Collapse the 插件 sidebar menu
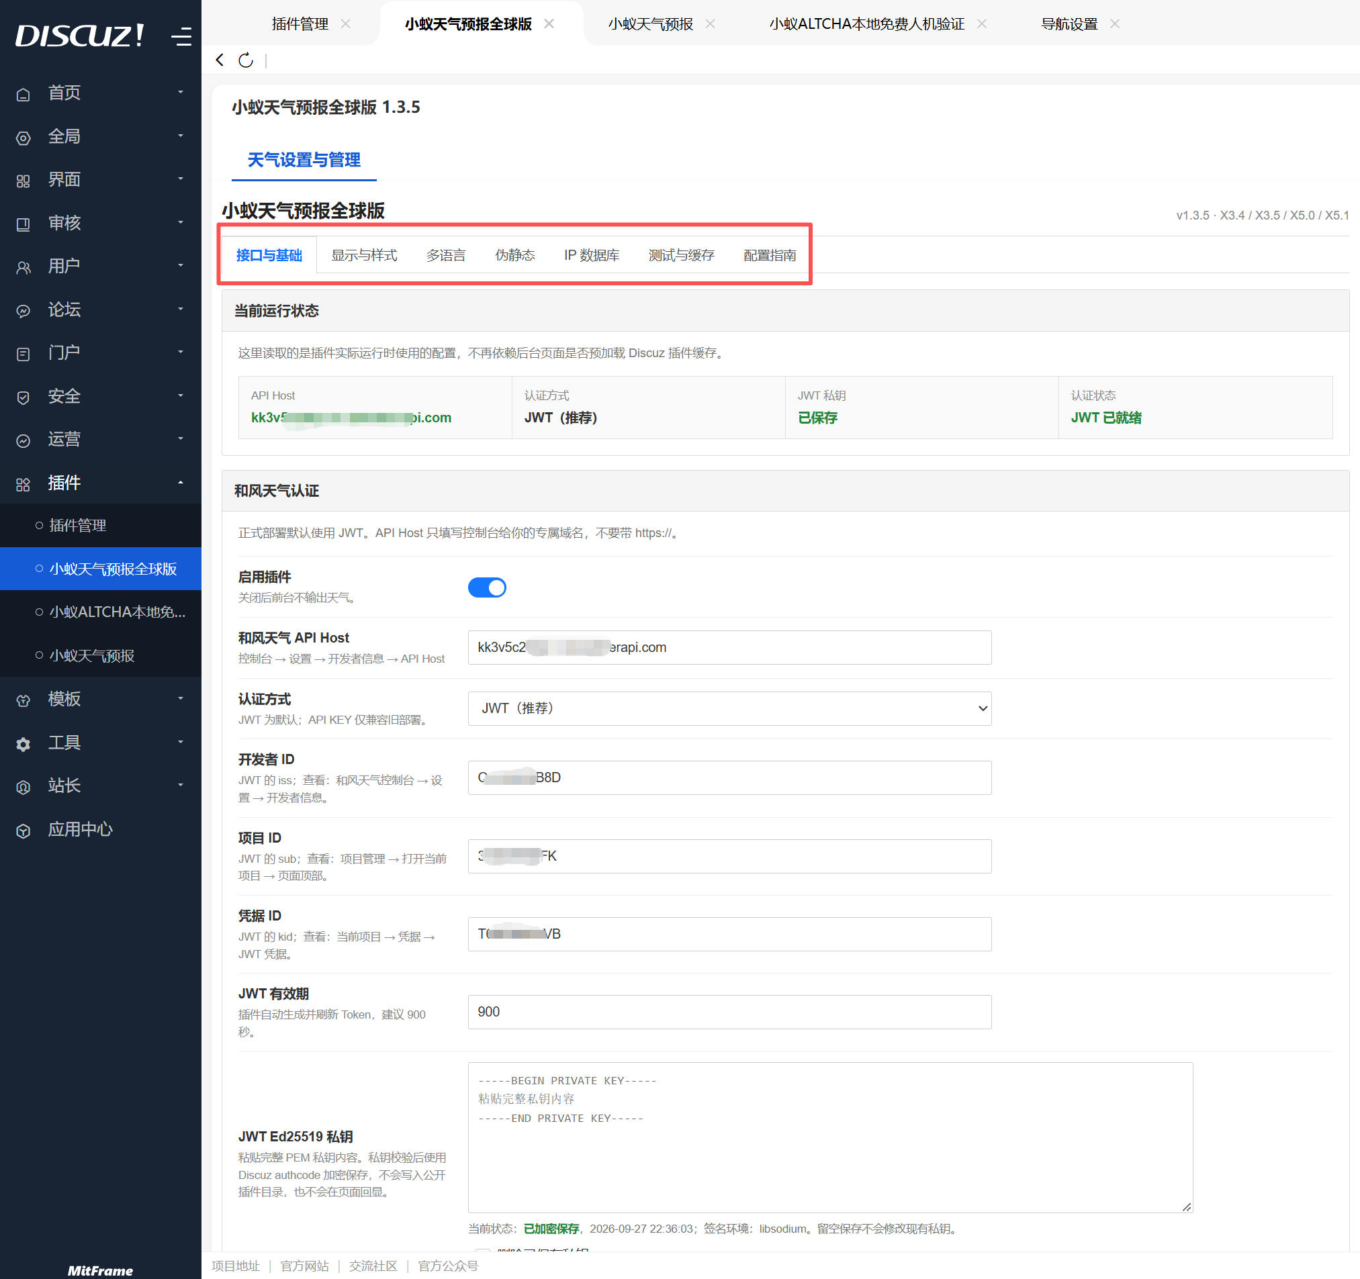Image resolution: width=1360 pixels, height=1279 pixels. [101, 482]
